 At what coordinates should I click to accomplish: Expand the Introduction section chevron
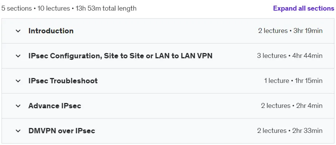pos(18,31)
